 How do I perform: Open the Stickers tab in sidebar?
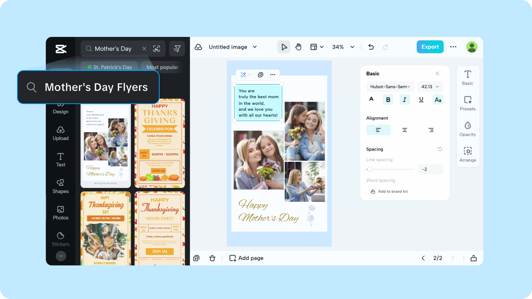[61, 239]
